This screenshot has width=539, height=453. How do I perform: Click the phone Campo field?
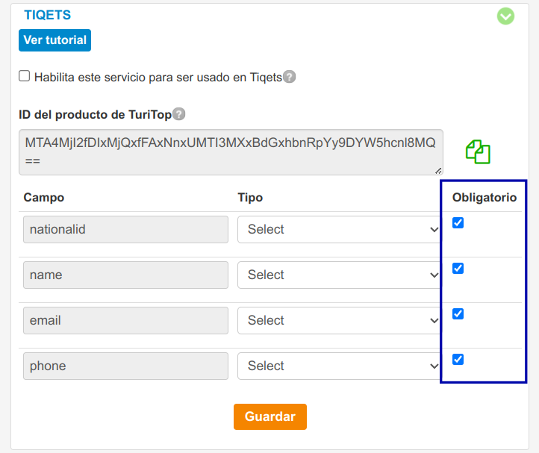tap(125, 366)
